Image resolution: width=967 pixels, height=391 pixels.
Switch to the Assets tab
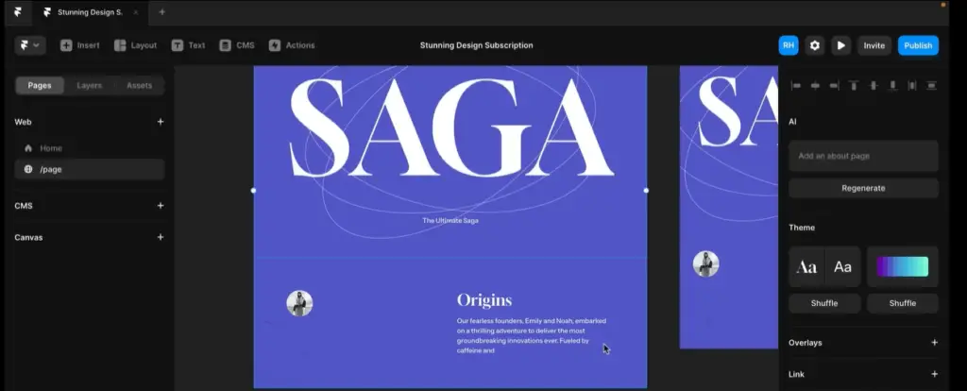pyautogui.click(x=140, y=85)
